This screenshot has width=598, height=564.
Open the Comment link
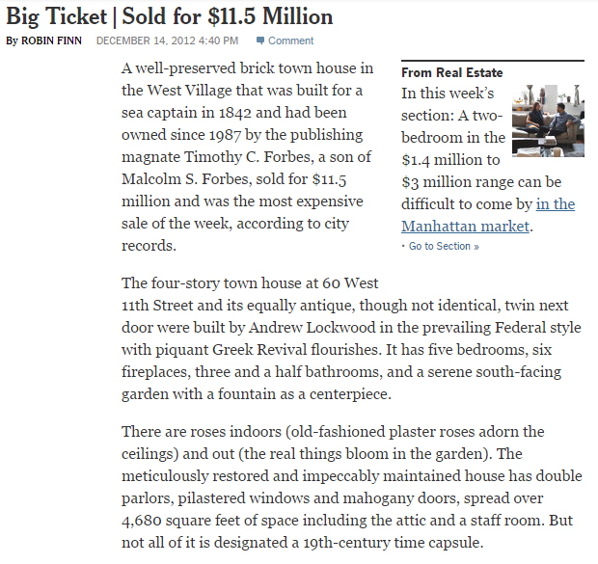coord(290,40)
